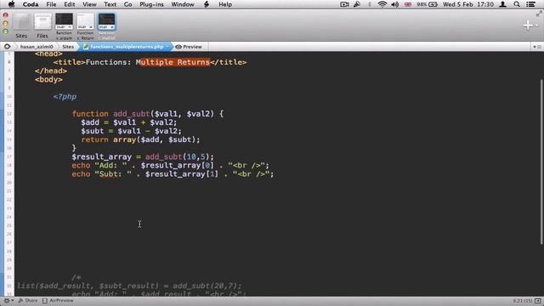Open the File menu
This screenshot has width=544, height=306.
(x=51, y=4)
